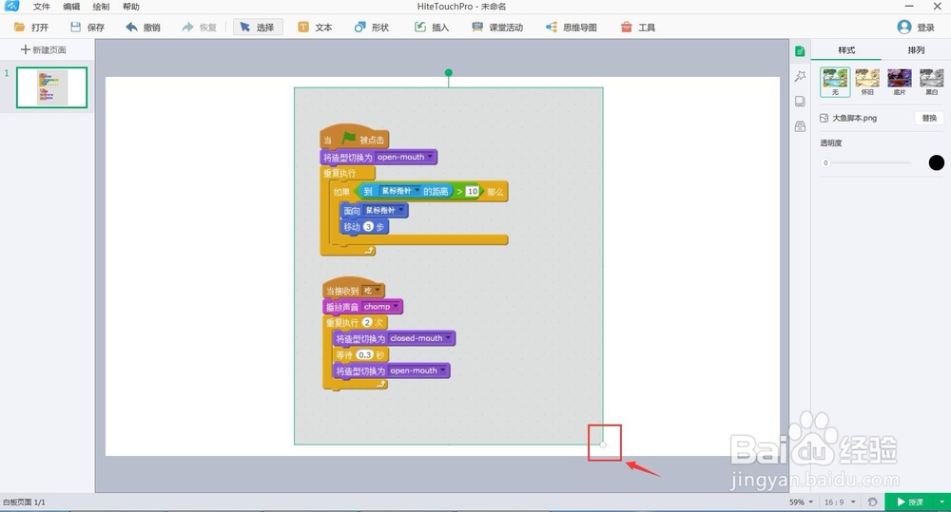Open the page background panel icon

pyautogui.click(x=800, y=102)
